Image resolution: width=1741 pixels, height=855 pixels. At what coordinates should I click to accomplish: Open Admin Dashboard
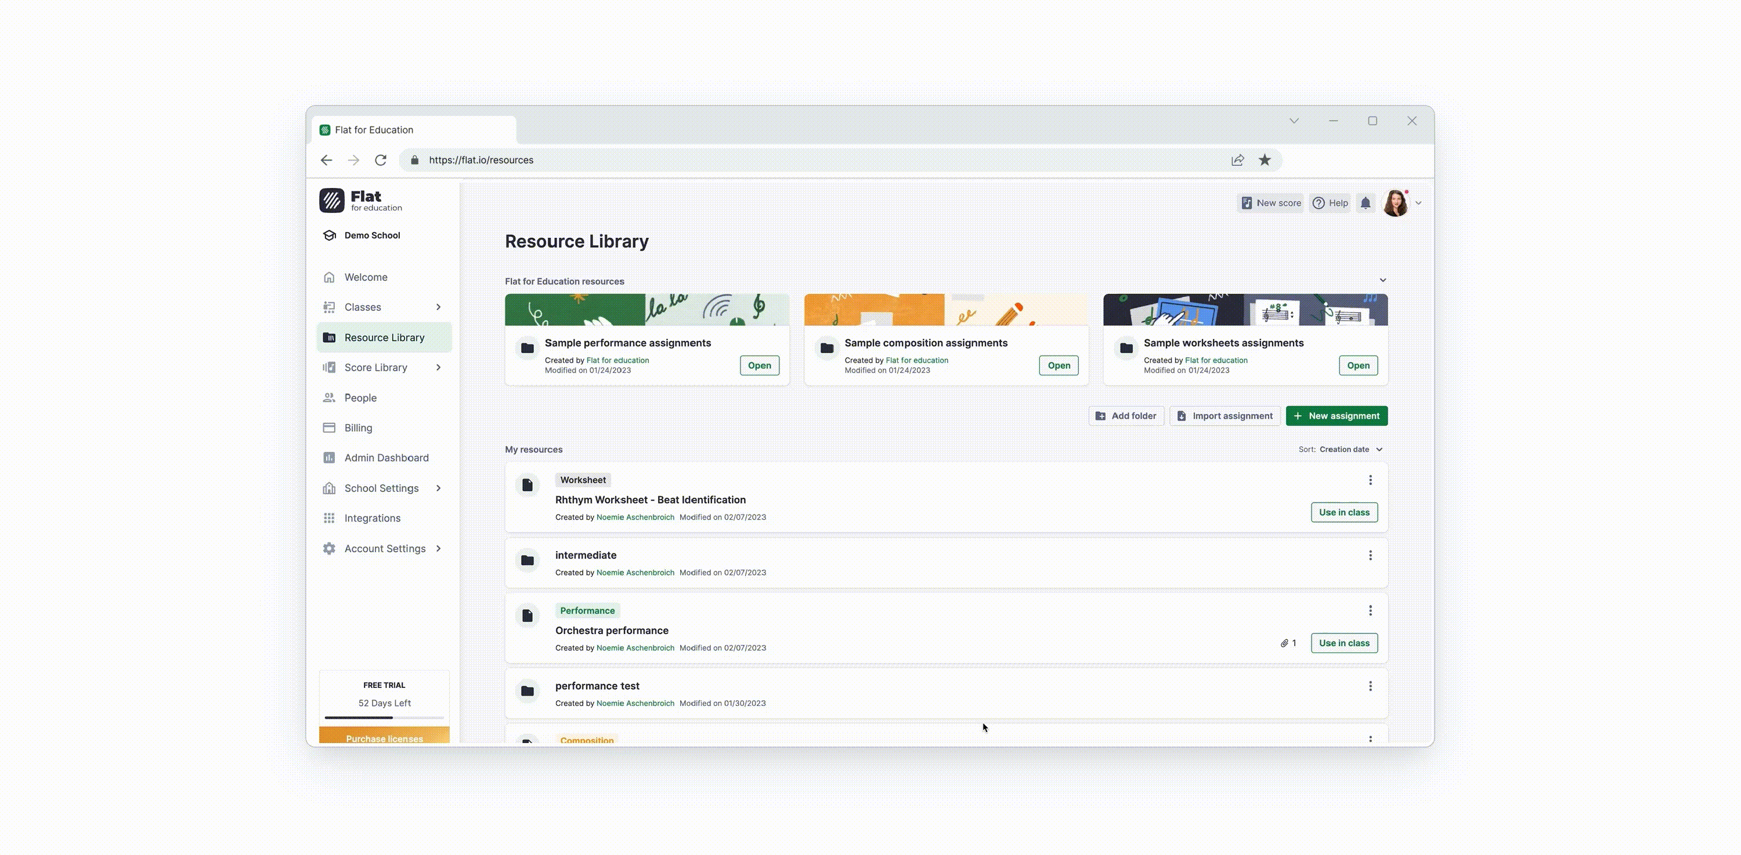[384, 458]
